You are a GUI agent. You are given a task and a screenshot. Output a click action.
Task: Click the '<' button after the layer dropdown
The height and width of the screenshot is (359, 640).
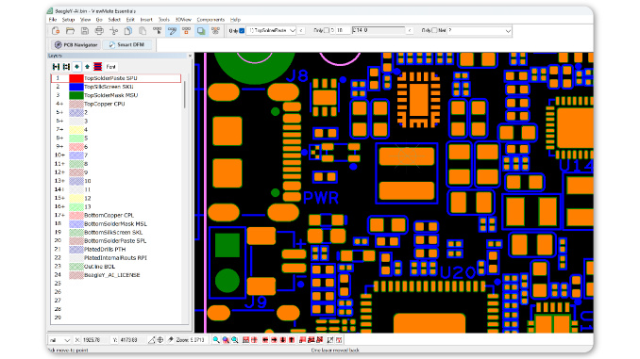click(301, 30)
